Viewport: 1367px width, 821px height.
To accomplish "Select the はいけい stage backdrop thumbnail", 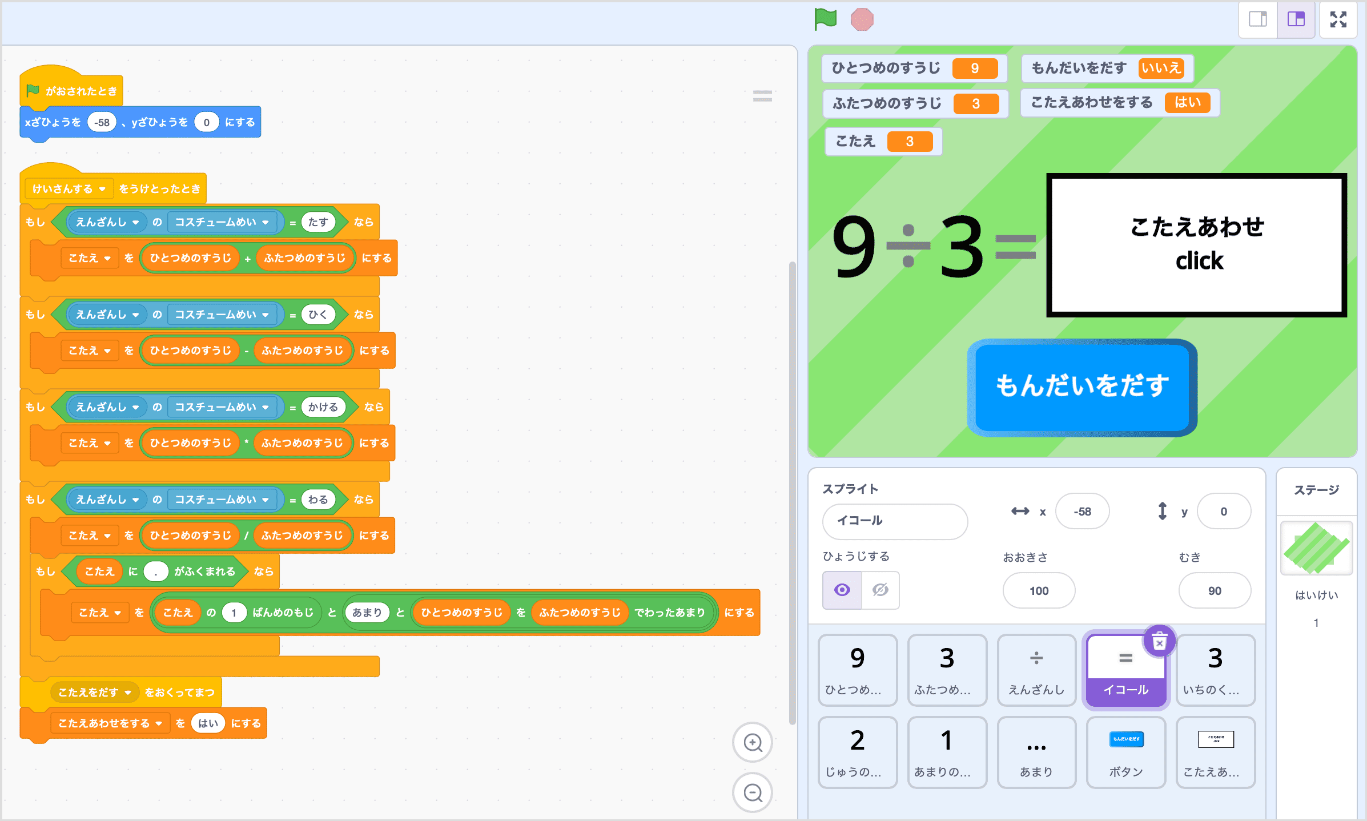I will (1316, 548).
